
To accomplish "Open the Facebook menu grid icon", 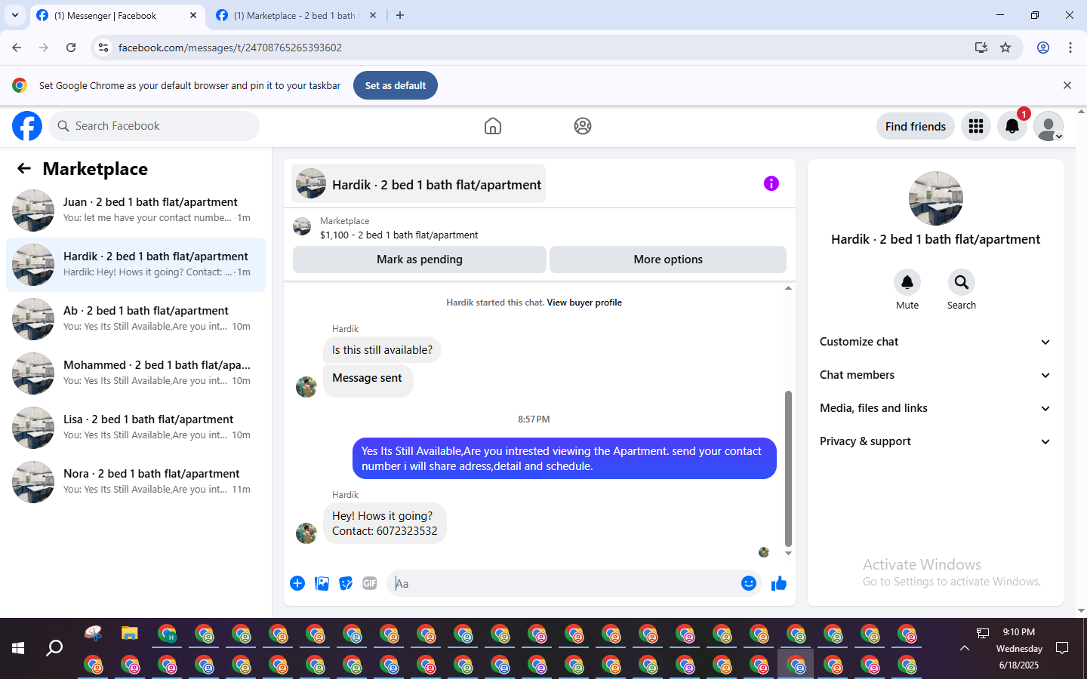I will point(976,126).
